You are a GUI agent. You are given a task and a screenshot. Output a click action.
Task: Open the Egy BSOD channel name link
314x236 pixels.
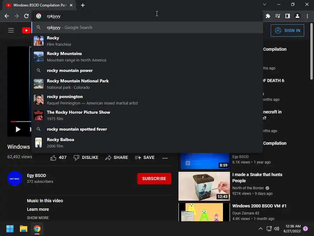click(x=36, y=175)
